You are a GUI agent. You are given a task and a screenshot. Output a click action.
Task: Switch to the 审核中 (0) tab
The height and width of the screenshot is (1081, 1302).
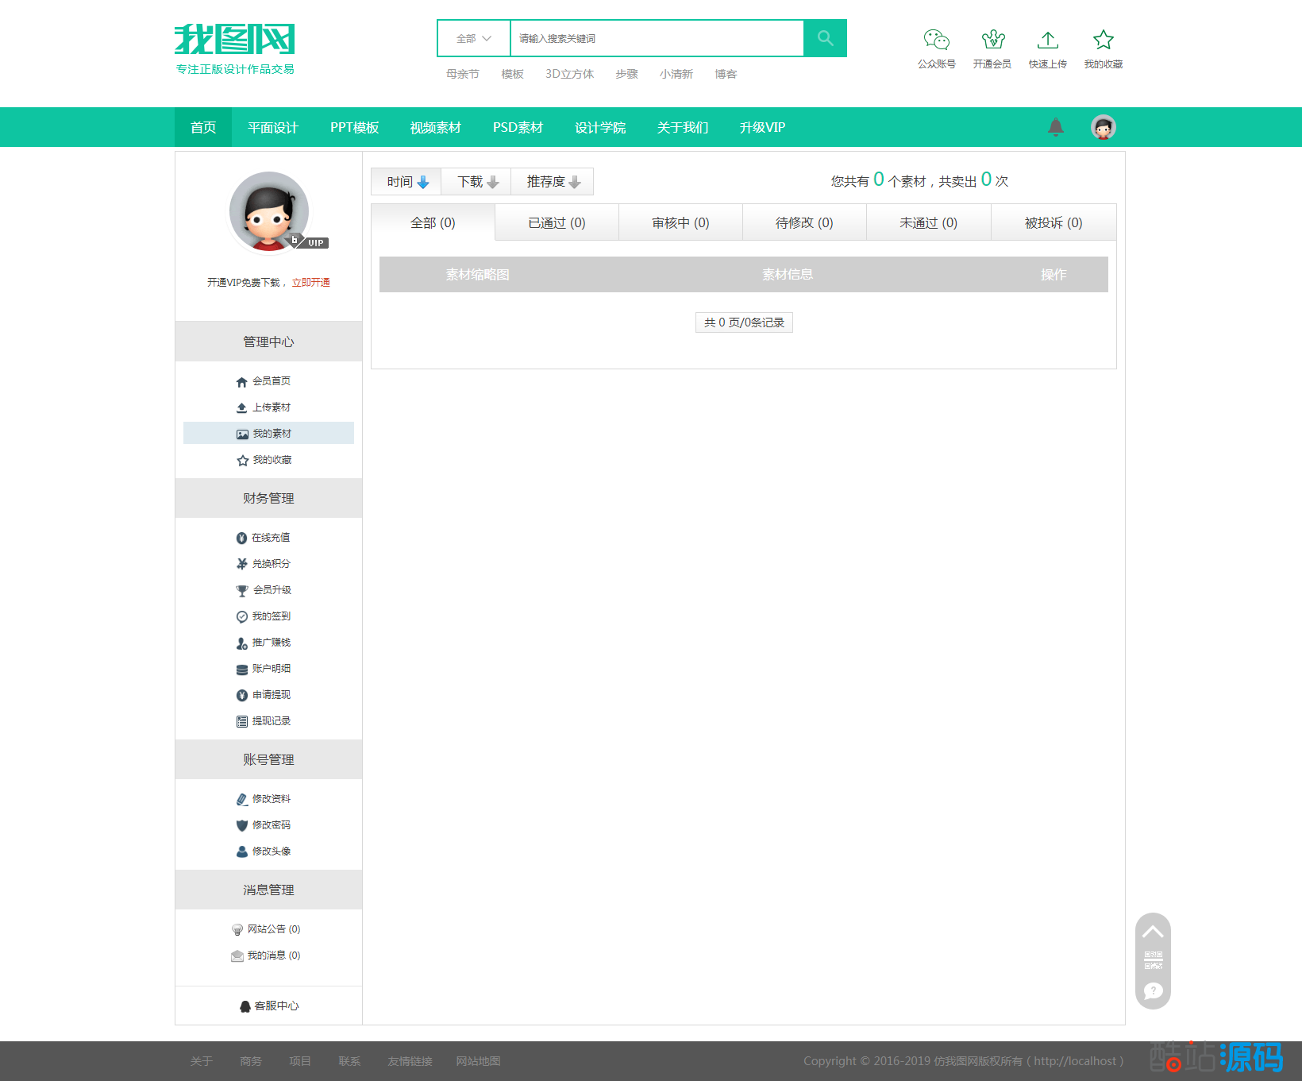pyautogui.click(x=680, y=223)
